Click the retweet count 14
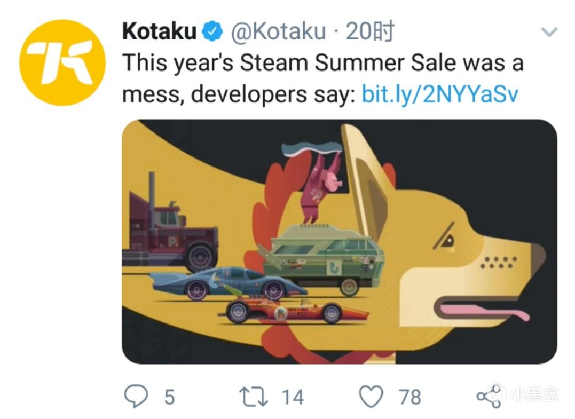Viewport: 575px width, 419px height. 293,397
